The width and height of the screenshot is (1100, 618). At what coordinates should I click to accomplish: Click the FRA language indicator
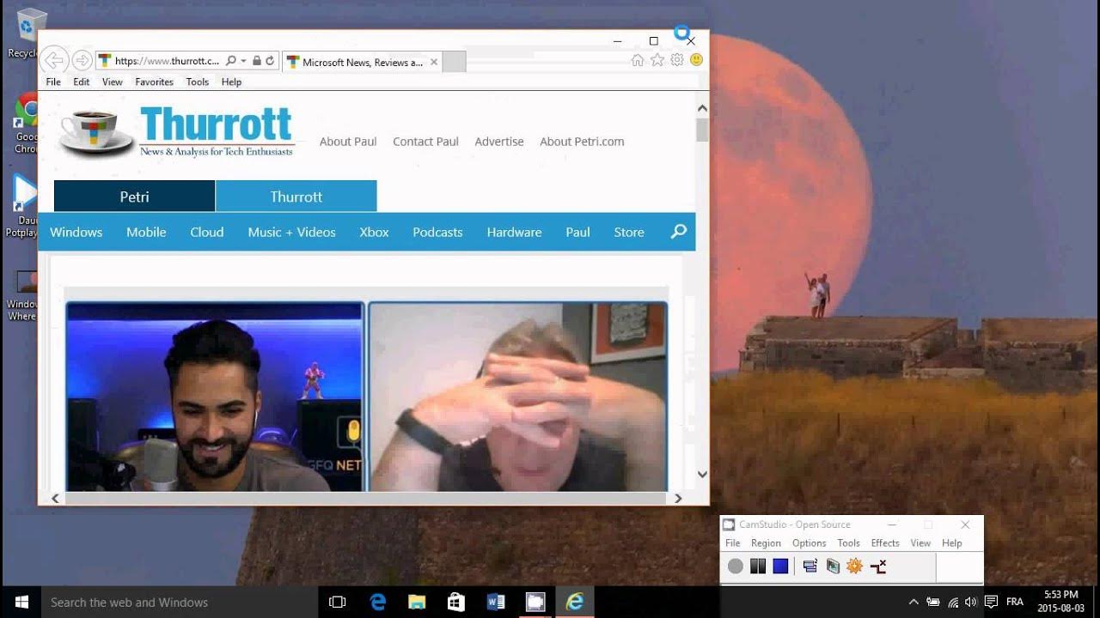pyautogui.click(x=1015, y=603)
